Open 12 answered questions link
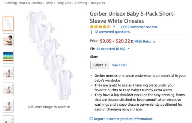192x123 pixels. coord(112,32)
